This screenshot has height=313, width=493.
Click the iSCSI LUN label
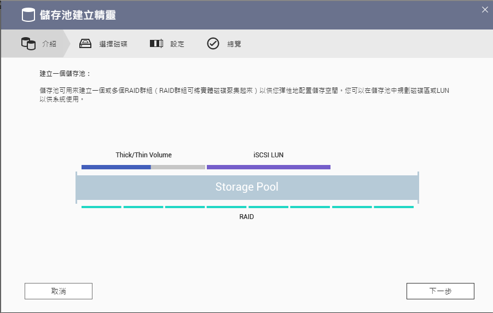(x=269, y=155)
